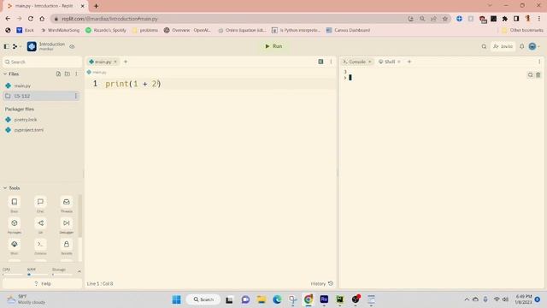Click the Storage usage bar
The height and width of the screenshot is (308, 547).
[x=62, y=275]
